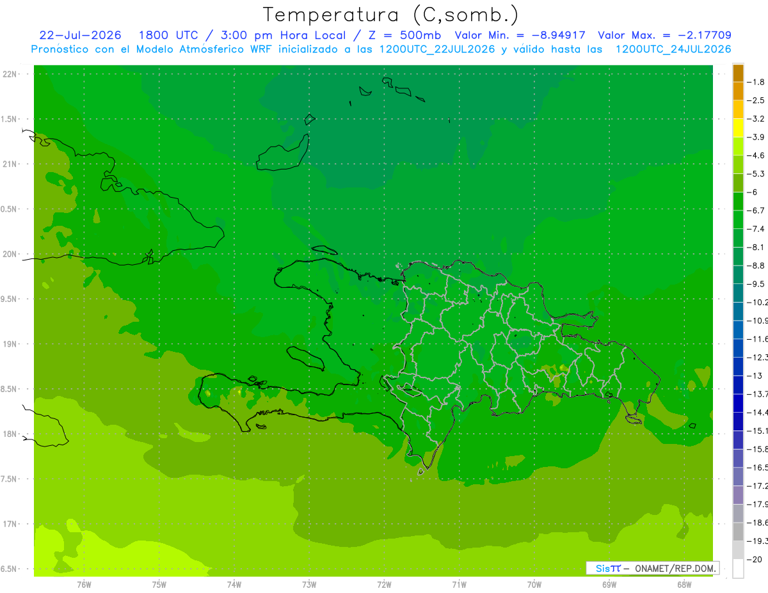Select the "1200UTC_22JUL2026" initialization time
The image size is (768, 593).
click(437, 49)
